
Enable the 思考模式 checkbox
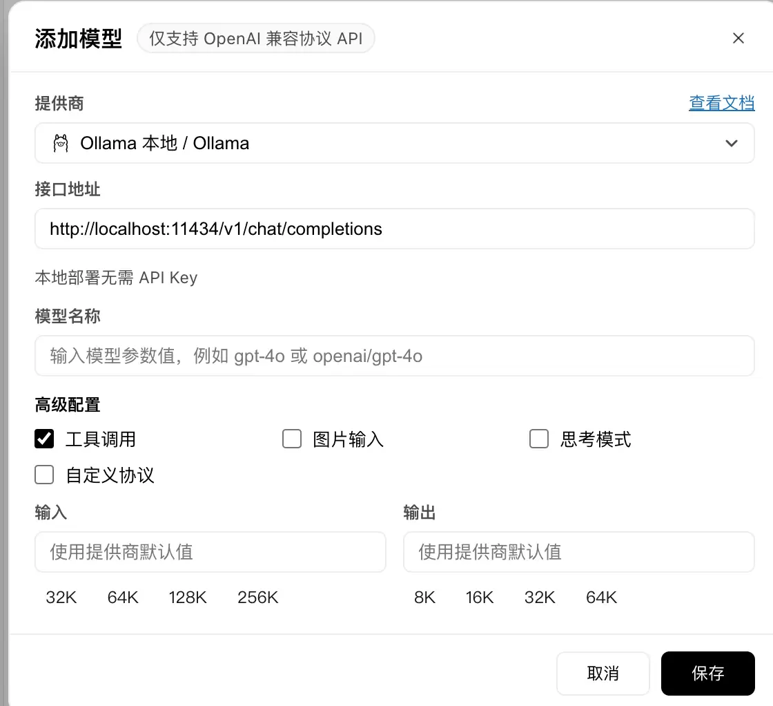coord(539,439)
